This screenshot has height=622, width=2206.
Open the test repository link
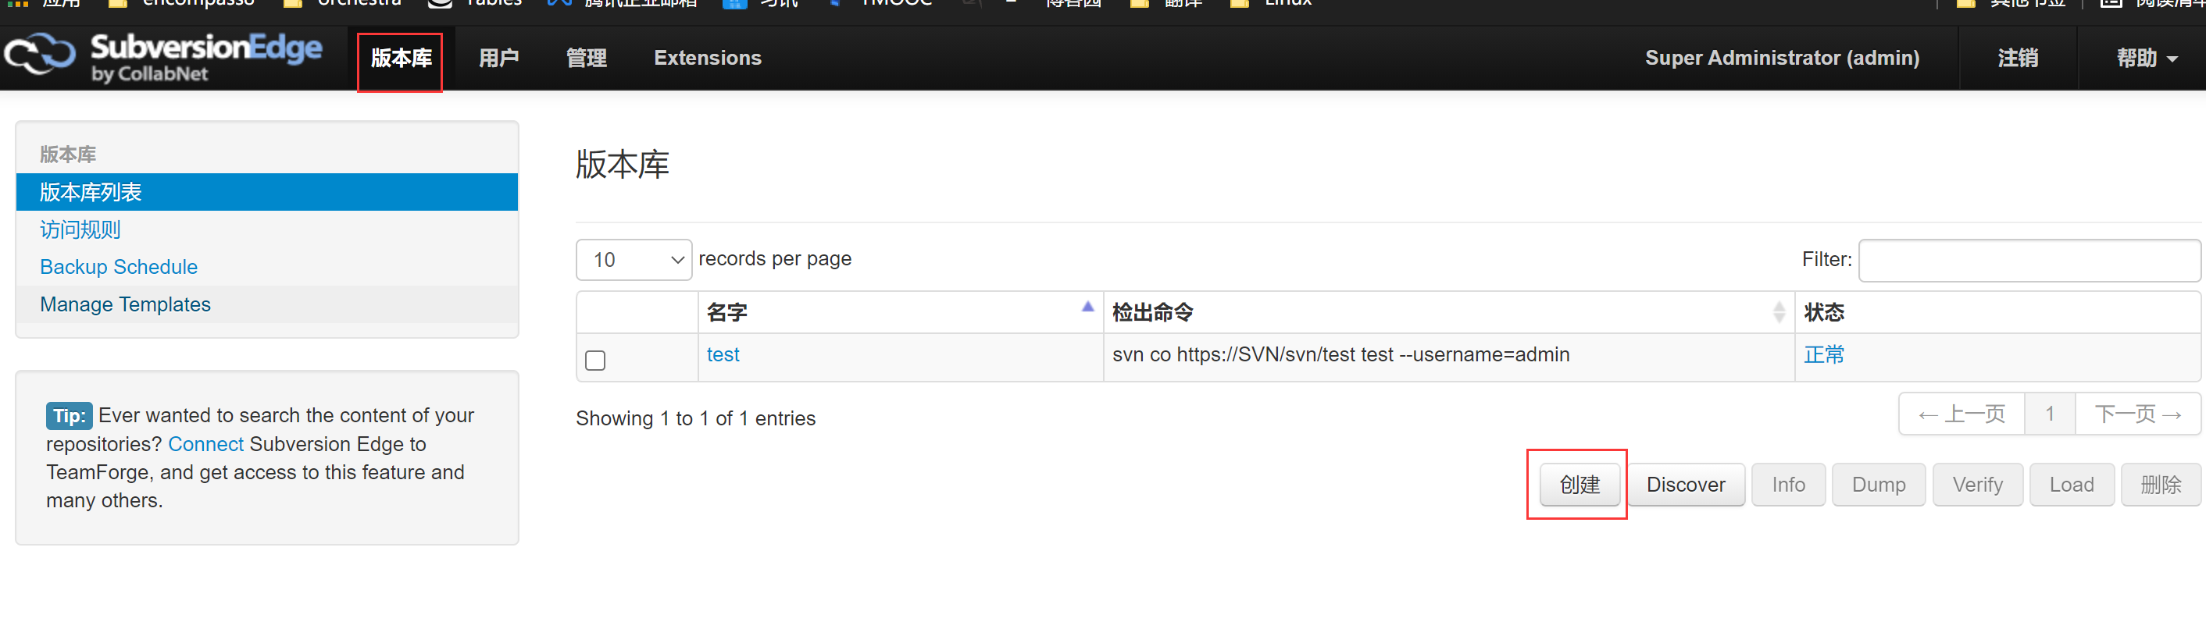tap(723, 354)
